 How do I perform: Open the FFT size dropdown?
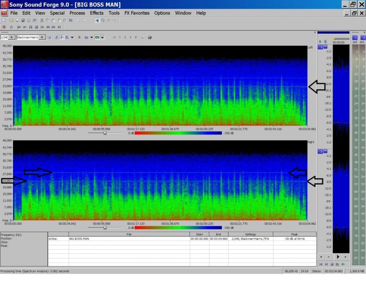(12, 37)
